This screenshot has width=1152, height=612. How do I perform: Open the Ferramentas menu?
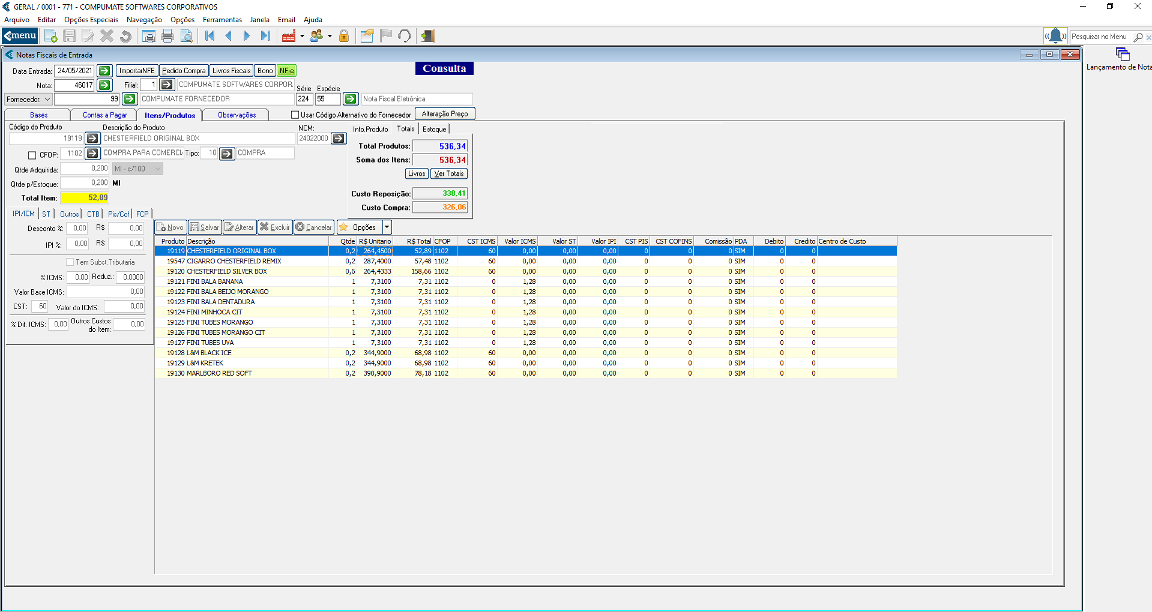tap(222, 20)
